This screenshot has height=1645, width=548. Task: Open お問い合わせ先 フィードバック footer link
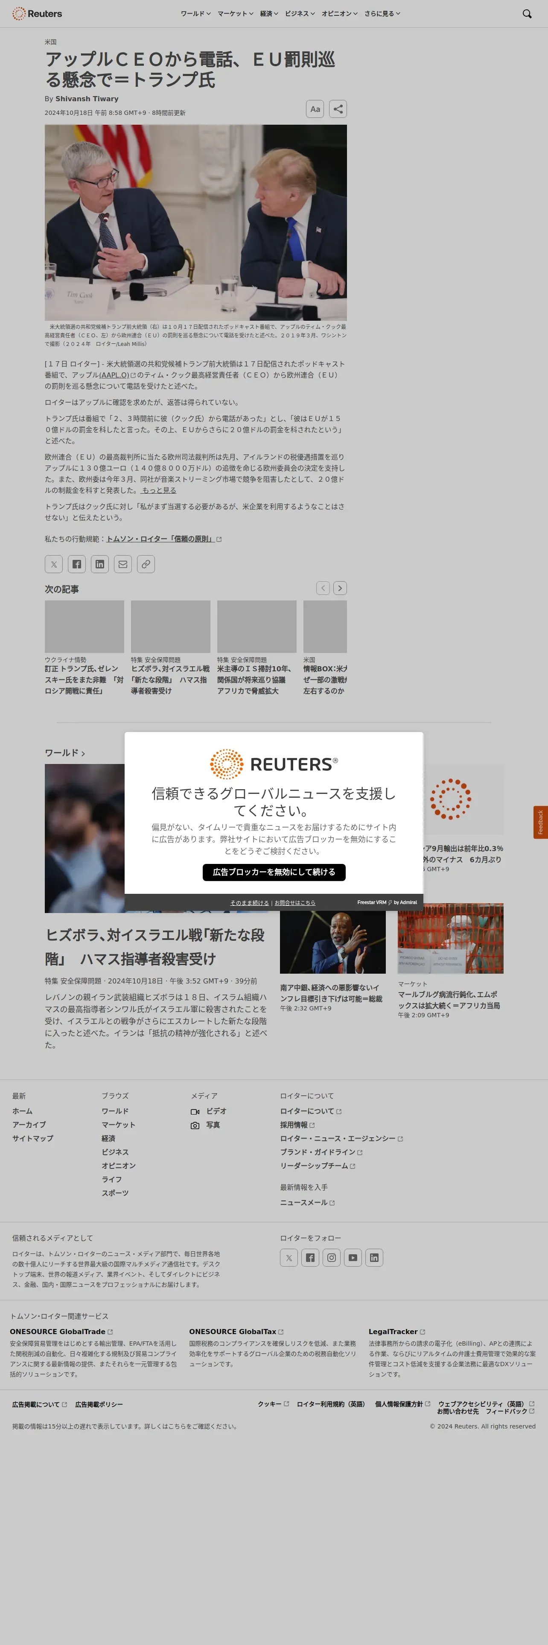pyautogui.click(x=486, y=1411)
